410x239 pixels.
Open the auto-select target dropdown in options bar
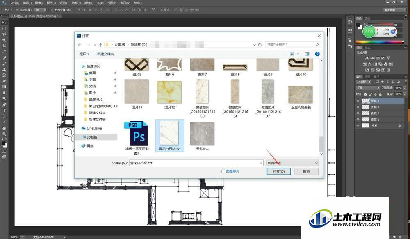pos(41,10)
